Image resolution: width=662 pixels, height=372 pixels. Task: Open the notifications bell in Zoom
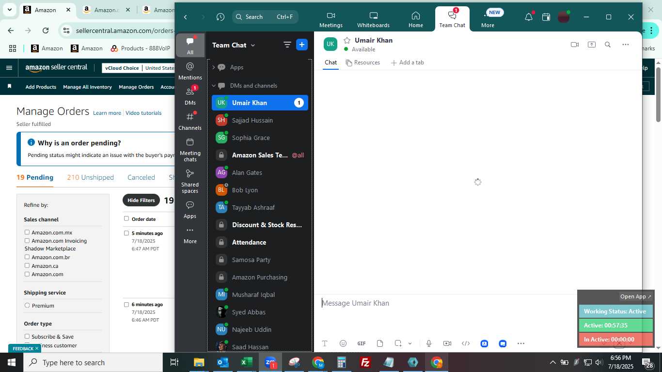tap(529, 17)
